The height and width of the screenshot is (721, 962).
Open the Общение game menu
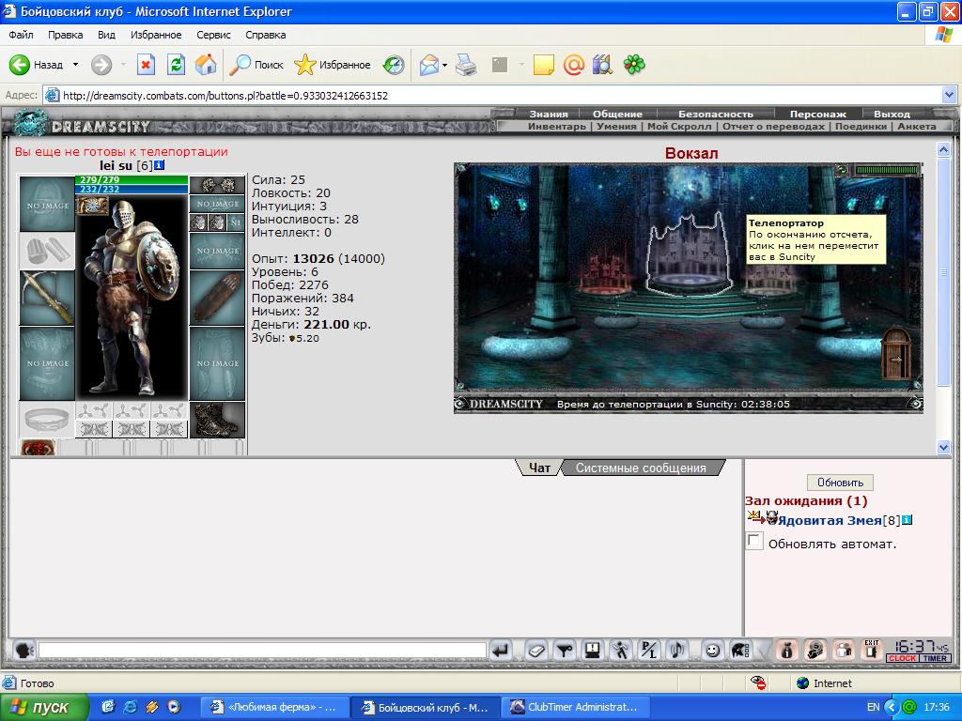click(617, 114)
